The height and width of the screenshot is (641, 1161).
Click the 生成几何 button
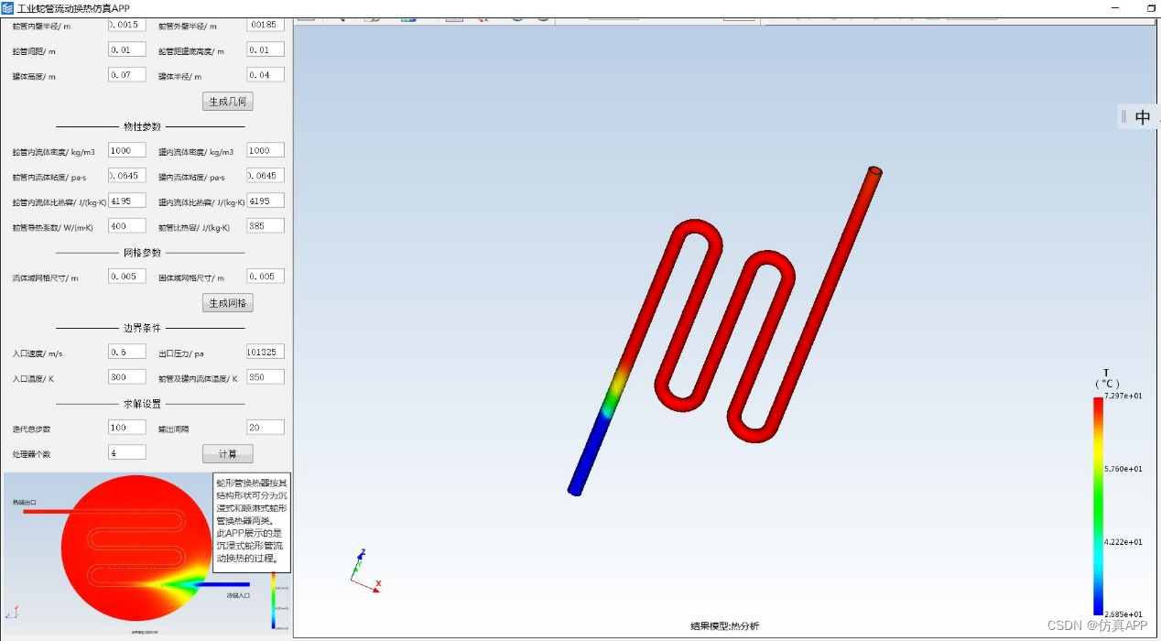[x=227, y=102]
